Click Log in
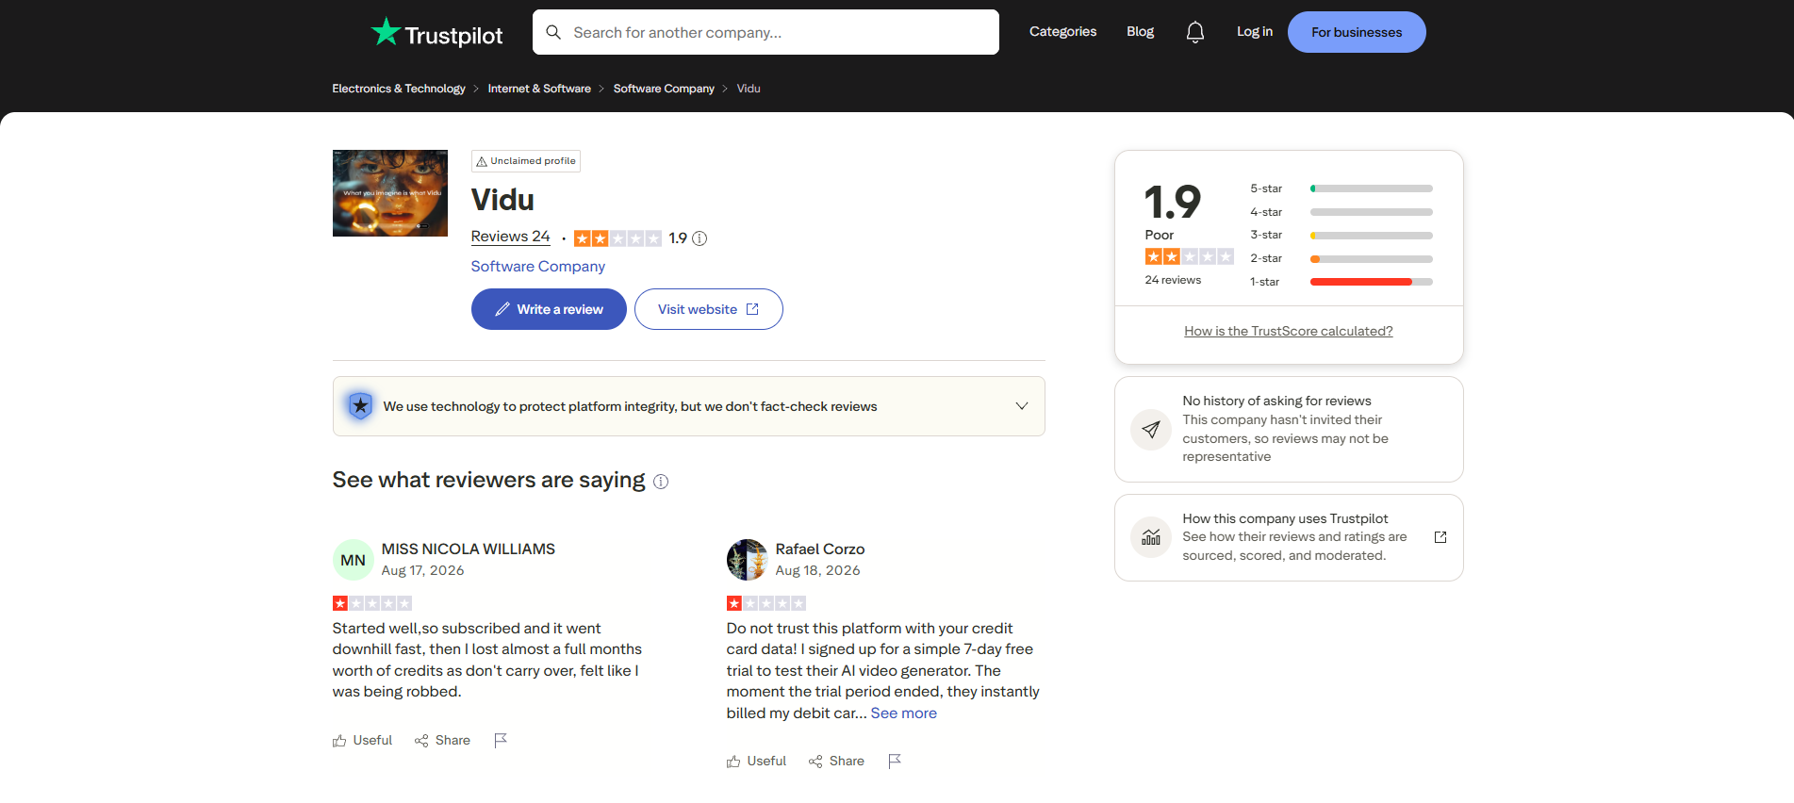 (x=1255, y=32)
